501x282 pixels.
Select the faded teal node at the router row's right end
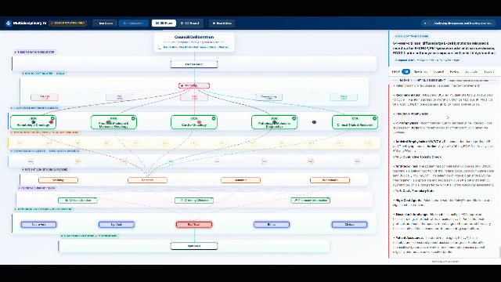(x=344, y=97)
